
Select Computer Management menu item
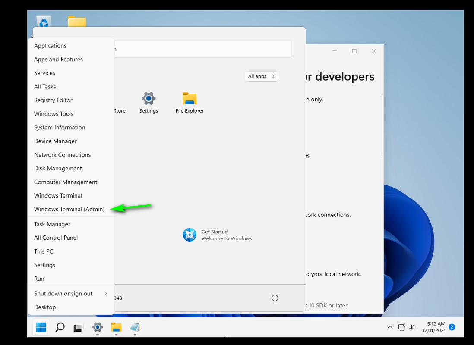point(71,182)
